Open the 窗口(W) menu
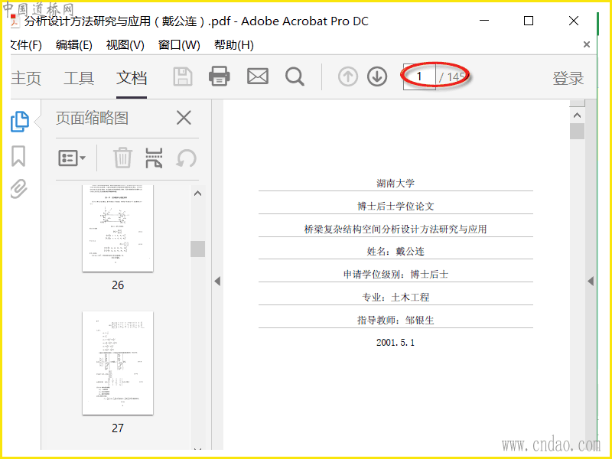The image size is (612, 459). pyautogui.click(x=179, y=45)
